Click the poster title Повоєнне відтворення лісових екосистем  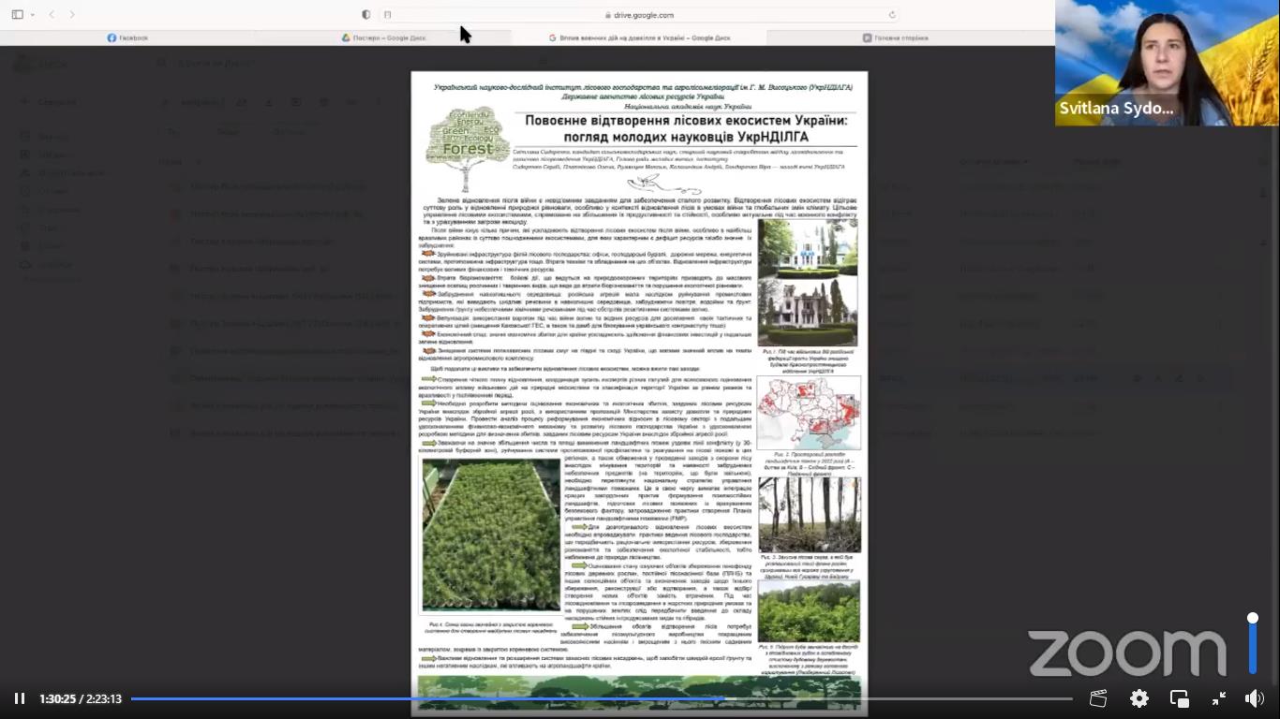686,128
